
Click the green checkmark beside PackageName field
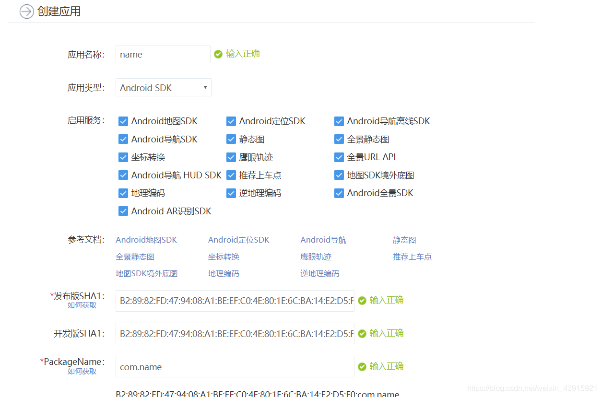(362, 367)
